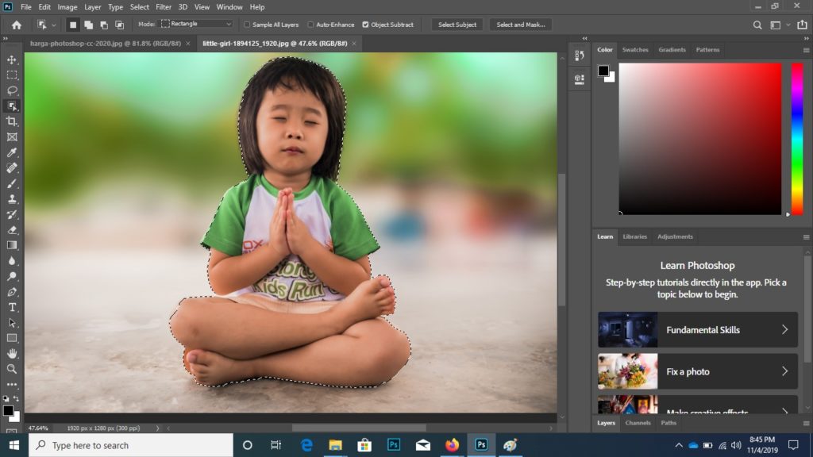Image resolution: width=813 pixels, height=457 pixels.
Task: Click the Windows taskbar search box
Action: (x=131, y=445)
